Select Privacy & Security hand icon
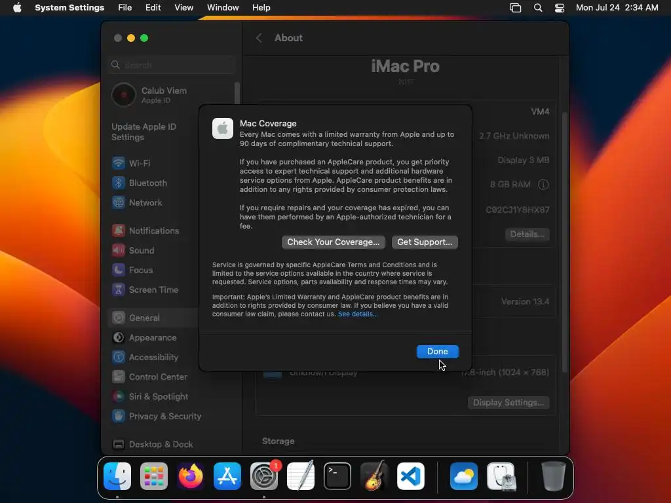The height and width of the screenshot is (503, 671). [x=119, y=416]
